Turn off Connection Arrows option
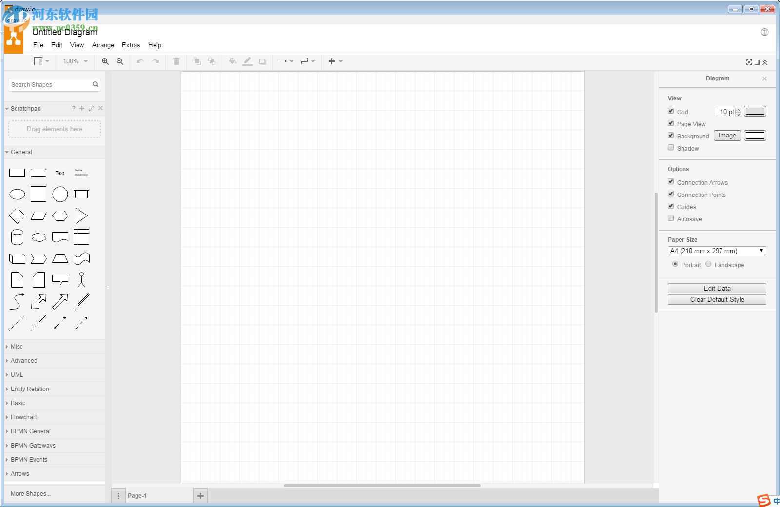Viewport: 780px width, 507px height. (x=671, y=181)
